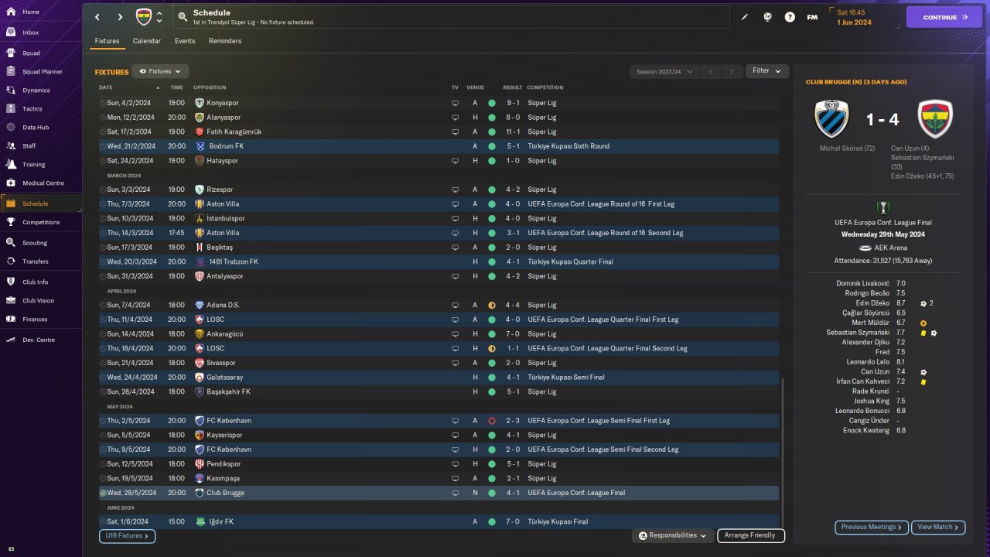Click the club badge in the top bar
This screenshot has height=557, width=990.
[x=144, y=17]
